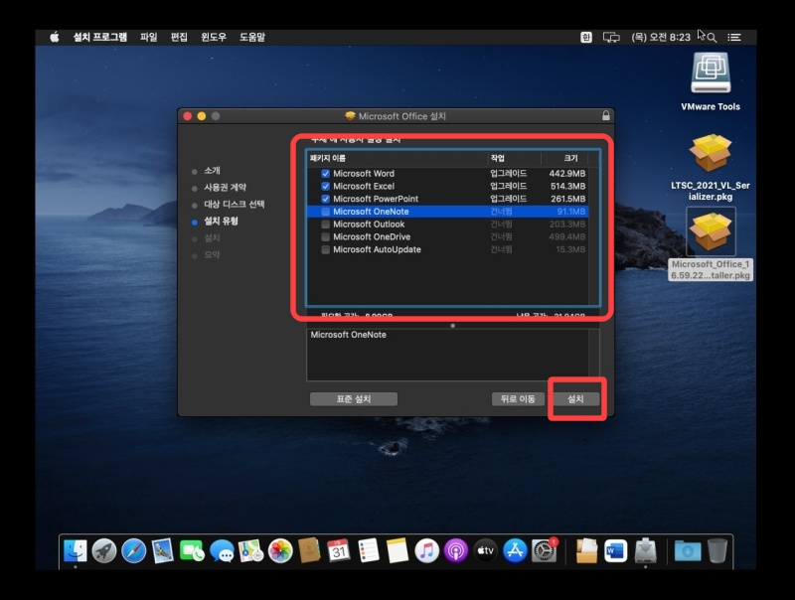This screenshot has height=600, width=795.
Task: Click the package box icon in the Dock
Action: (x=586, y=551)
